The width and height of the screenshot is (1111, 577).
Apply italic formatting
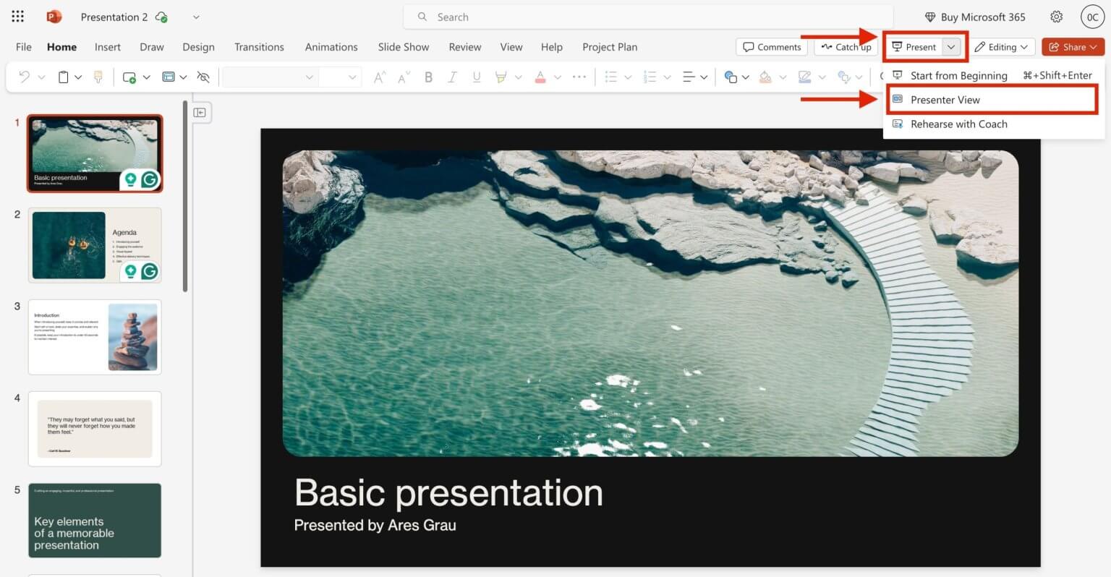(452, 77)
